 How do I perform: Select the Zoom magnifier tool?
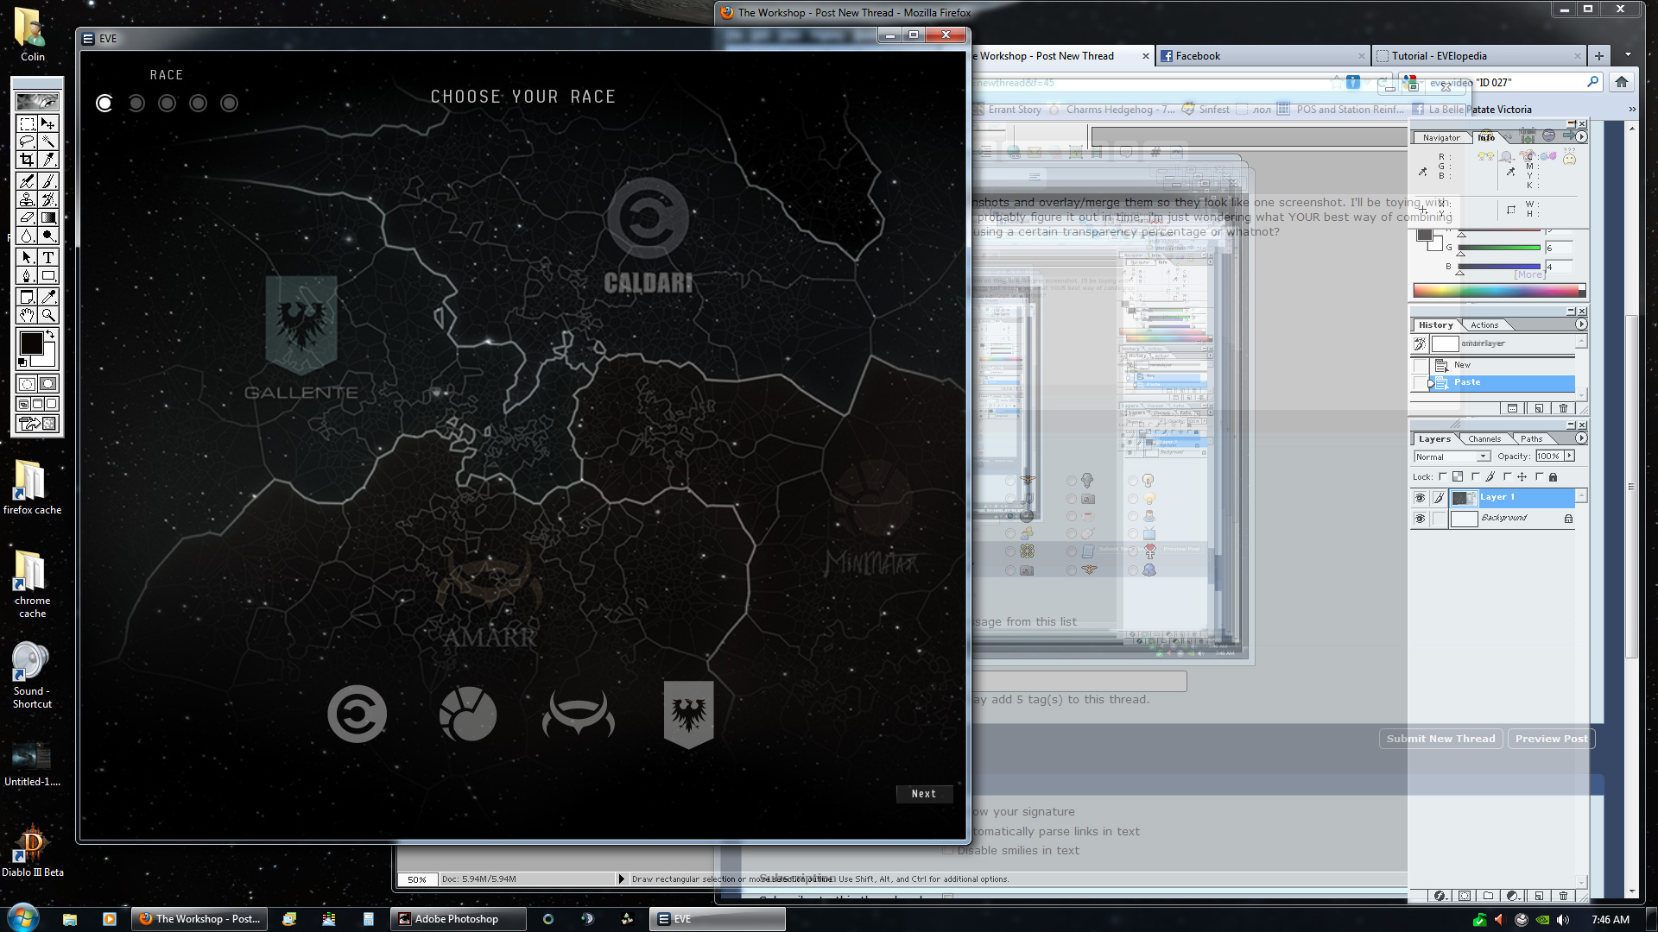48,315
